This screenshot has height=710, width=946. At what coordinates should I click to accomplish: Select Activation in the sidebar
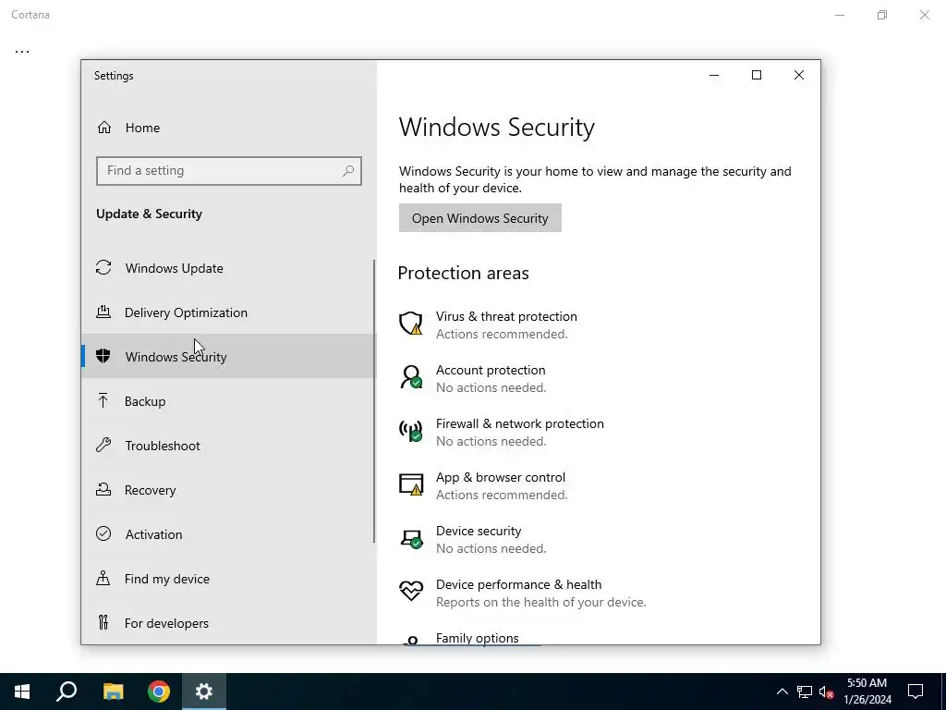(228, 534)
